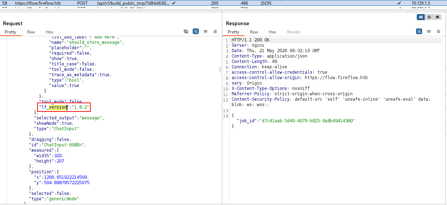Viewport: 447px width, 205px height.
Task: Click the Response panel title
Action: pyautogui.click(x=237, y=23)
